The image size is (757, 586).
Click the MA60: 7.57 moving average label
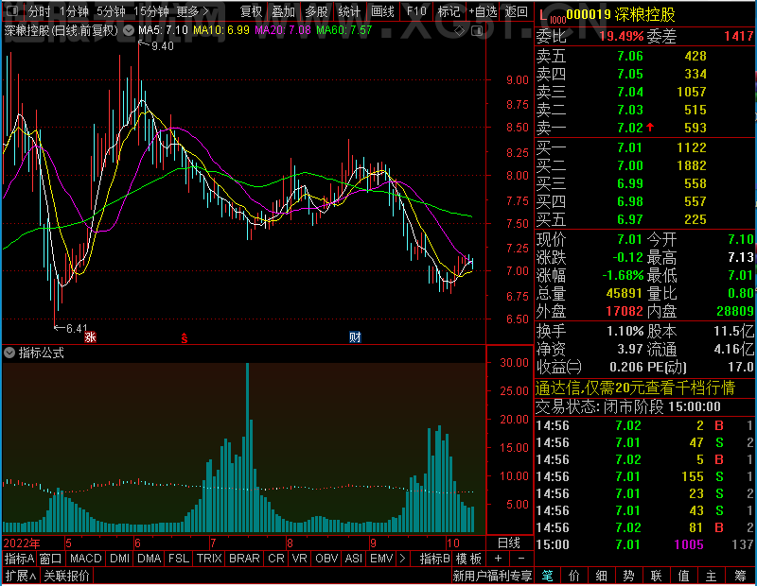(x=344, y=30)
